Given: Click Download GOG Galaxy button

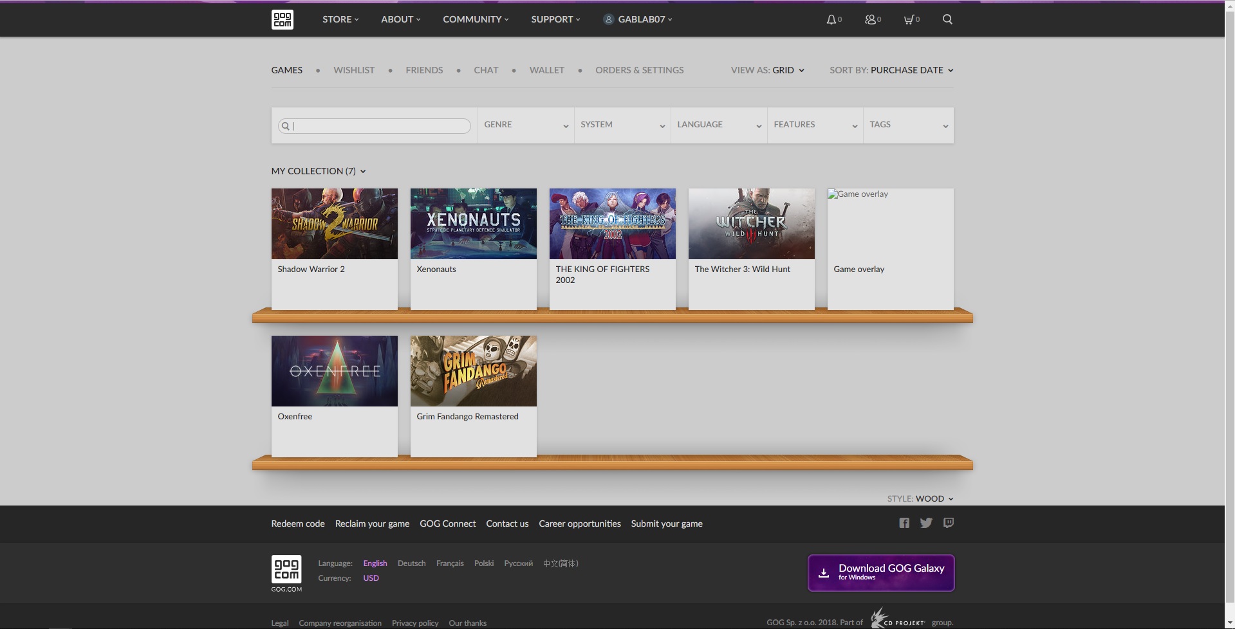Looking at the screenshot, I should [x=881, y=572].
